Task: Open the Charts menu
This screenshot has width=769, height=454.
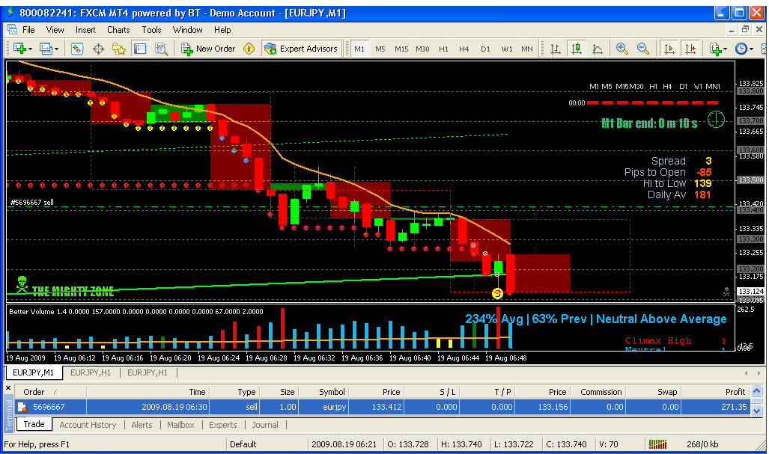Action: pos(118,30)
